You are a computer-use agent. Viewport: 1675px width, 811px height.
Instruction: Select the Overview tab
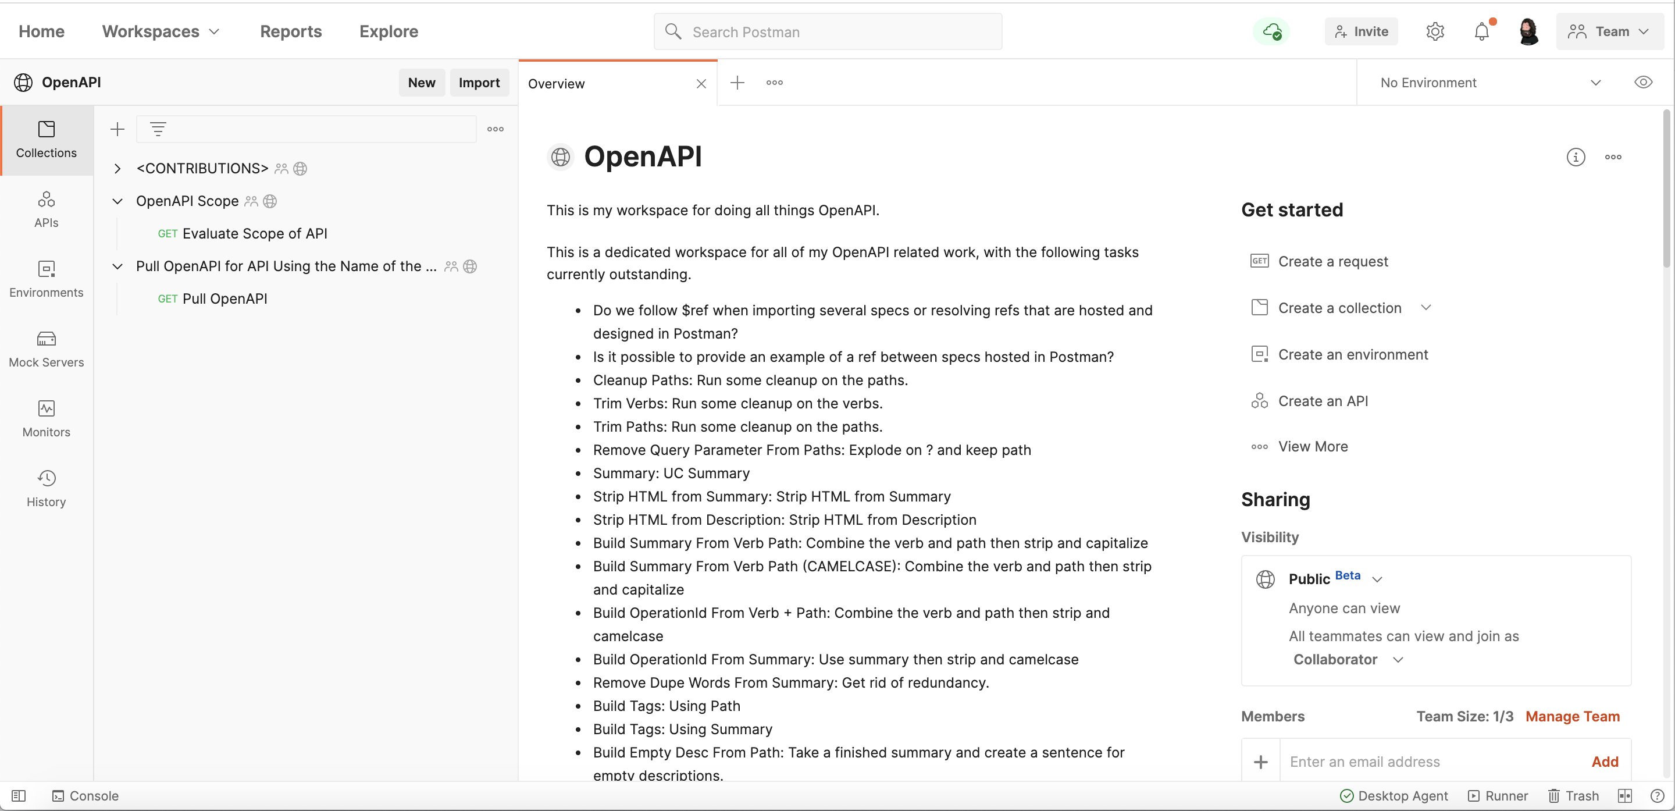click(x=618, y=83)
